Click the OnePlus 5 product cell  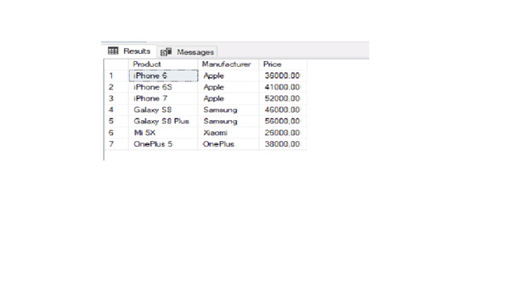tap(163, 144)
